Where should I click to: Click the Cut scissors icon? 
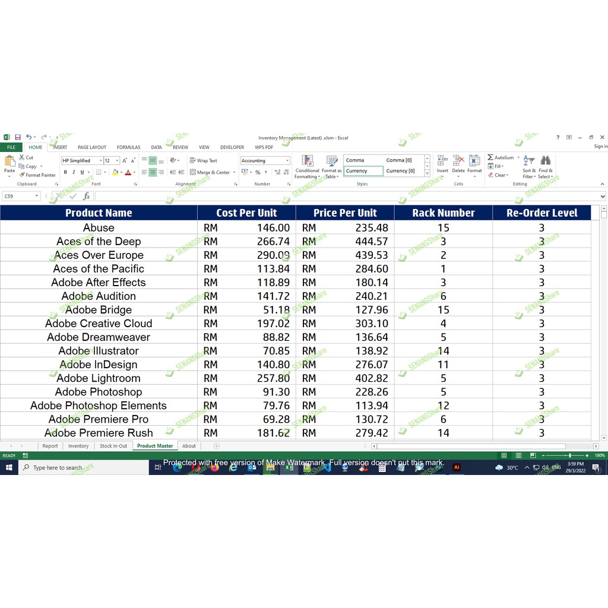(x=22, y=157)
